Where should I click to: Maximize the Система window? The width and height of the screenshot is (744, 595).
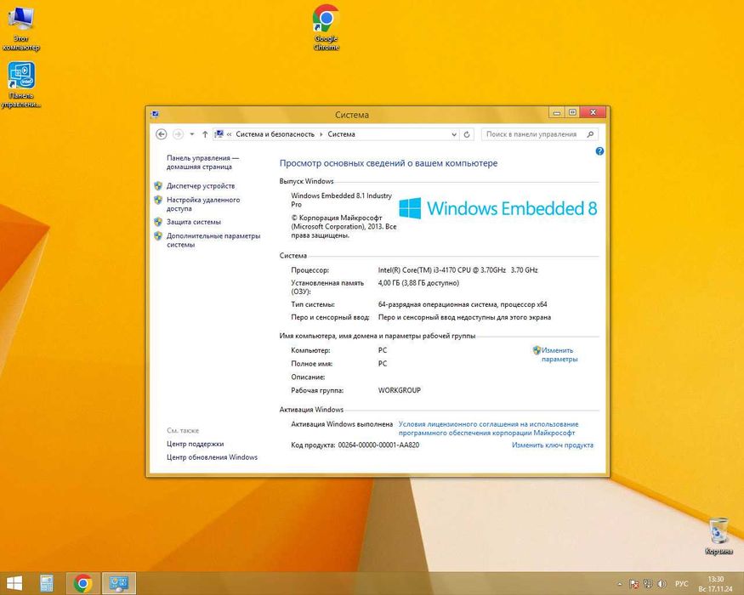tap(572, 112)
